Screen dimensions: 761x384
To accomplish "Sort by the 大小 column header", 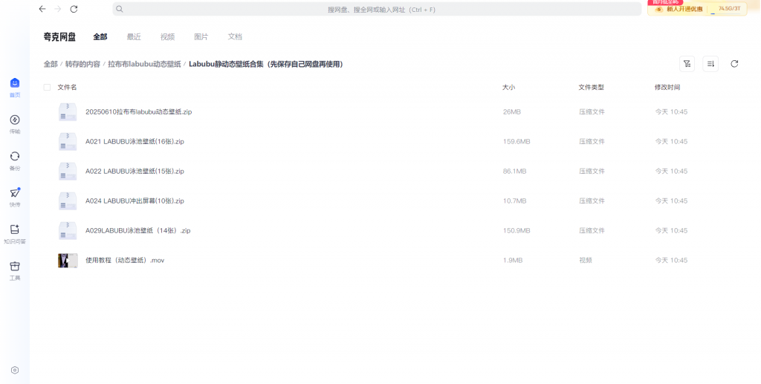I will point(508,88).
